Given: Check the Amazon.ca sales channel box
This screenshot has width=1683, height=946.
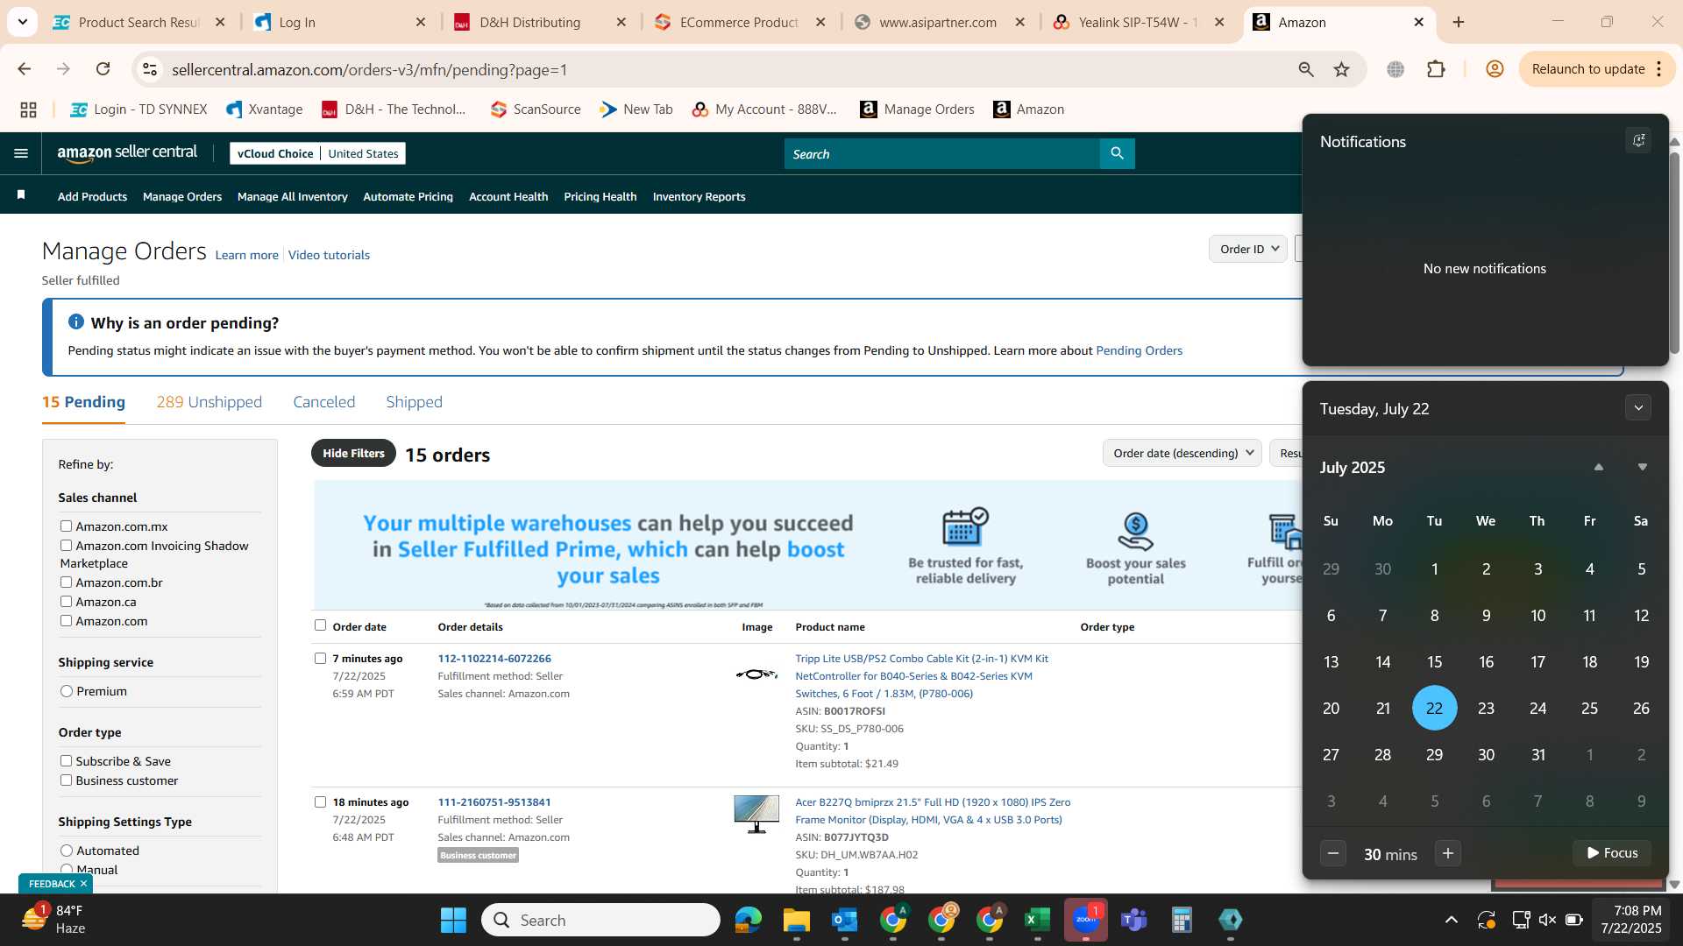Looking at the screenshot, I should click(66, 601).
